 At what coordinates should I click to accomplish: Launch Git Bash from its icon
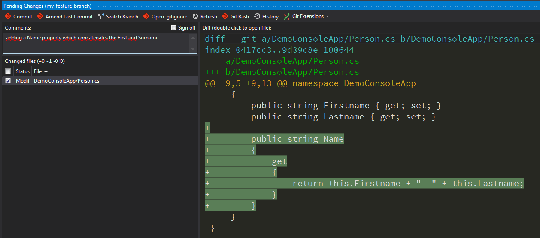point(225,16)
